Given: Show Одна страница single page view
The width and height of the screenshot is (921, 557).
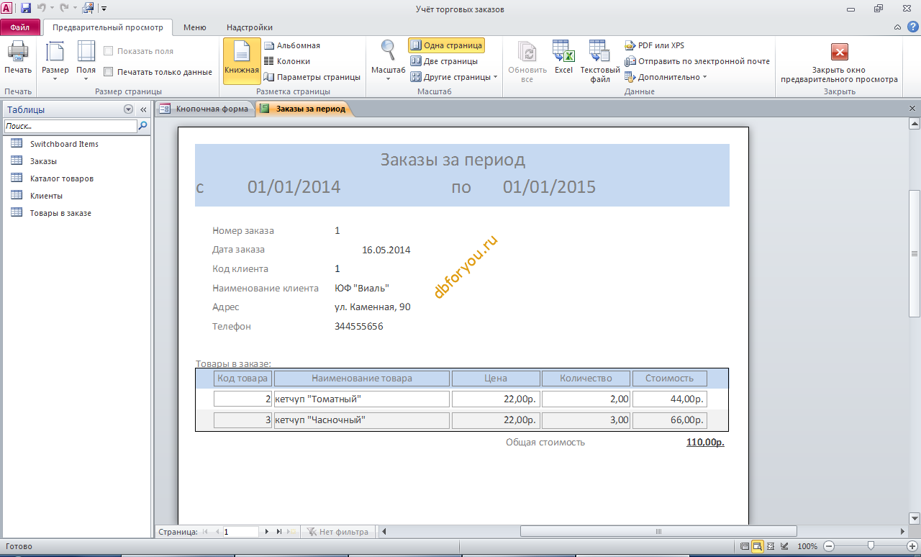Looking at the screenshot, I should coord(446,45).
